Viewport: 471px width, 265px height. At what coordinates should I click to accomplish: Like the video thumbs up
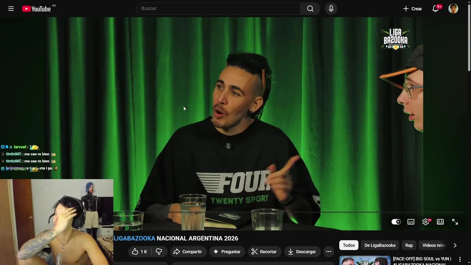point(140,251)
